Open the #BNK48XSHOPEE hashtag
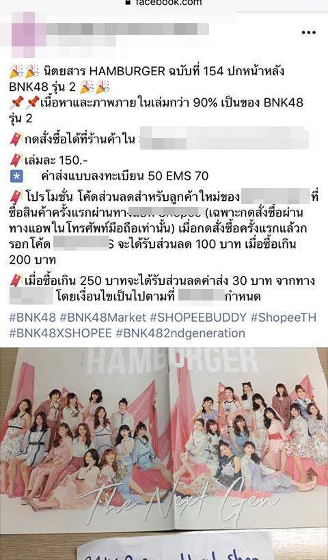This screenshot has width=328, height=560. coord(60,333)
